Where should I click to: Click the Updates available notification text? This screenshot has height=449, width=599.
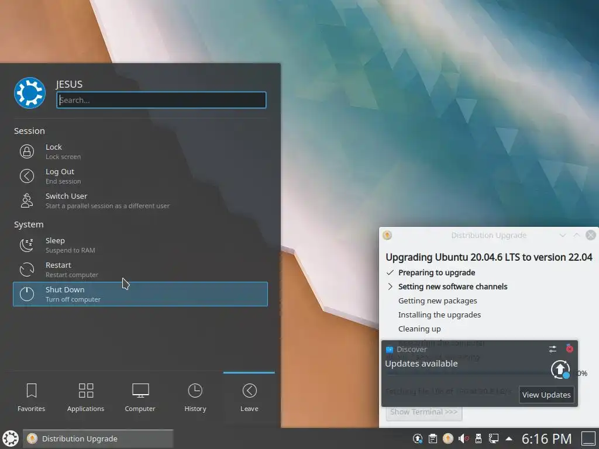coord(421,364)
